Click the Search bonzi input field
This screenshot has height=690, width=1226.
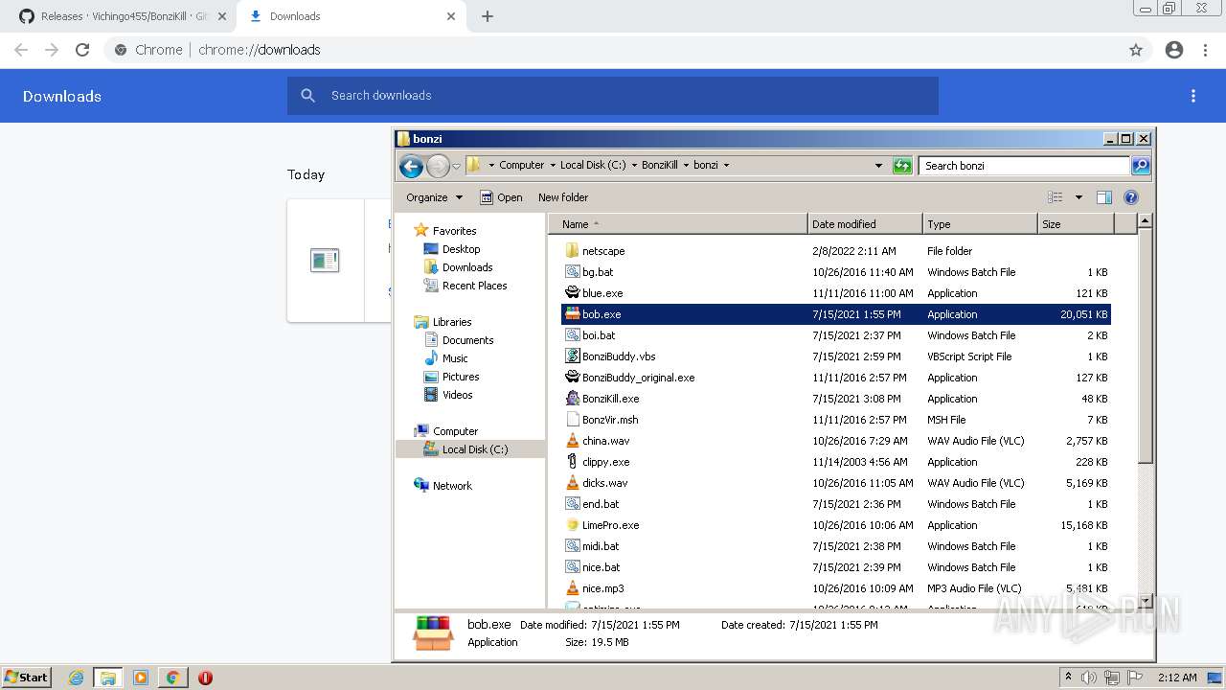pos(1024,166)
